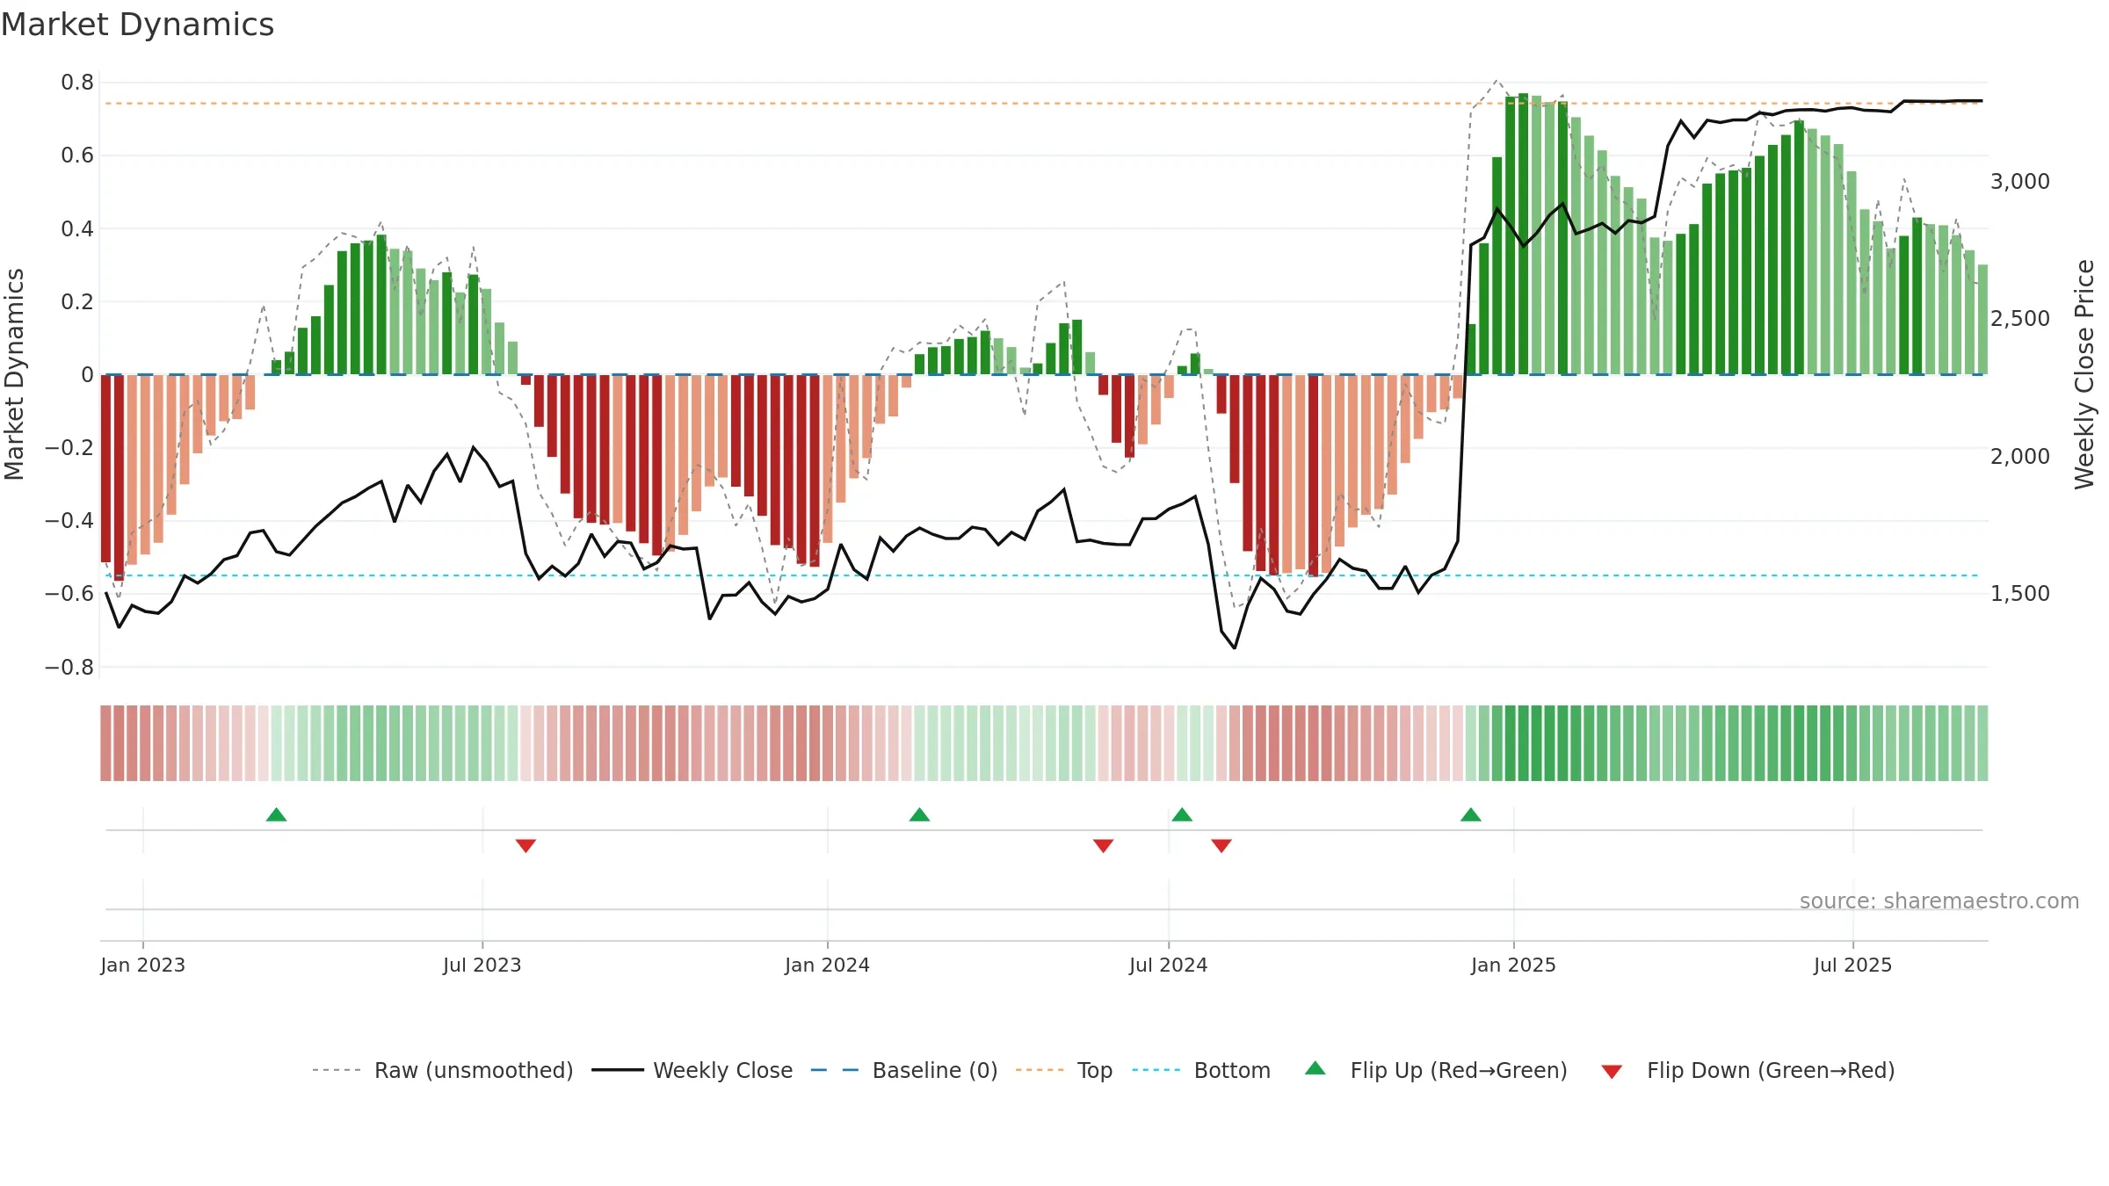The width and height of the screenshot is (2109, 1186).
Task: Select the green flip-up marker after Jan 2024
Action: (919, 814)
